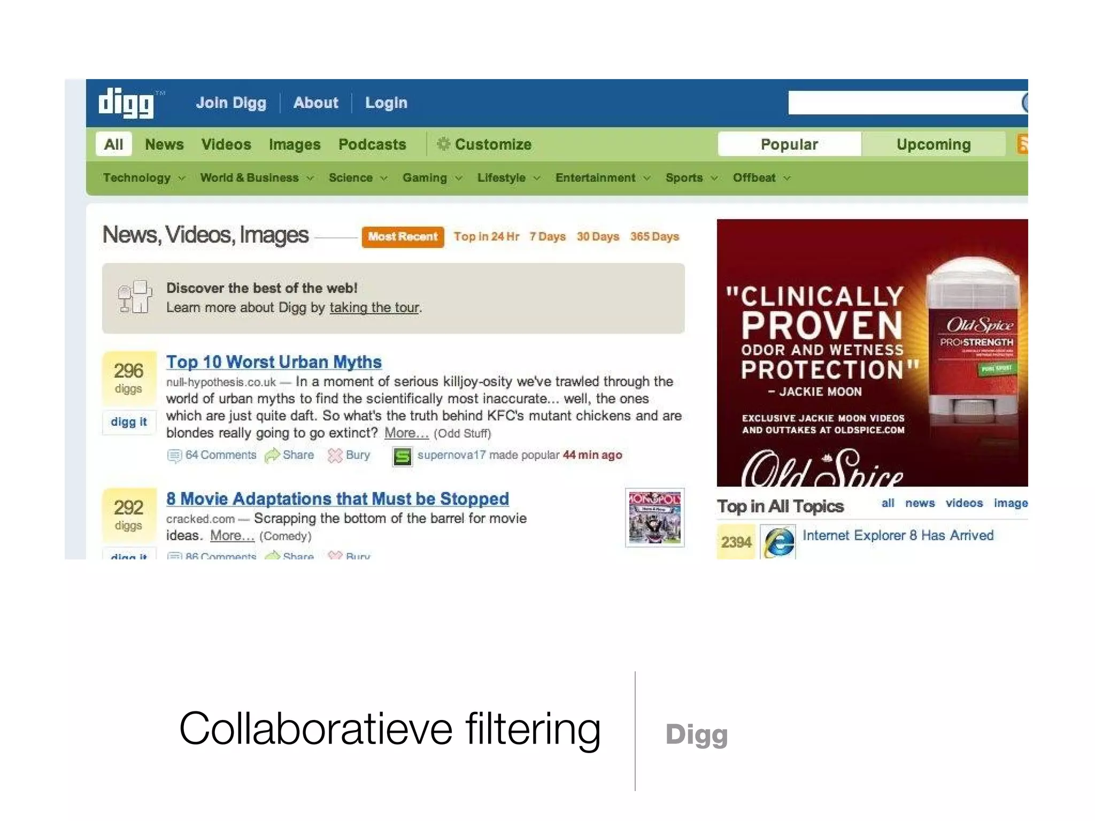
Task: Click the 292 diggs counter
Action: click(129, 515)
